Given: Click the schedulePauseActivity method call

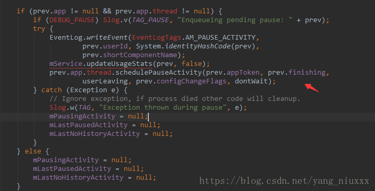Looking at the screenshot, I should pyautogui.click(x=158, y=73).
